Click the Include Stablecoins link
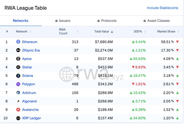The height and width of the screenshot is (124, 184). click(162, 8)
